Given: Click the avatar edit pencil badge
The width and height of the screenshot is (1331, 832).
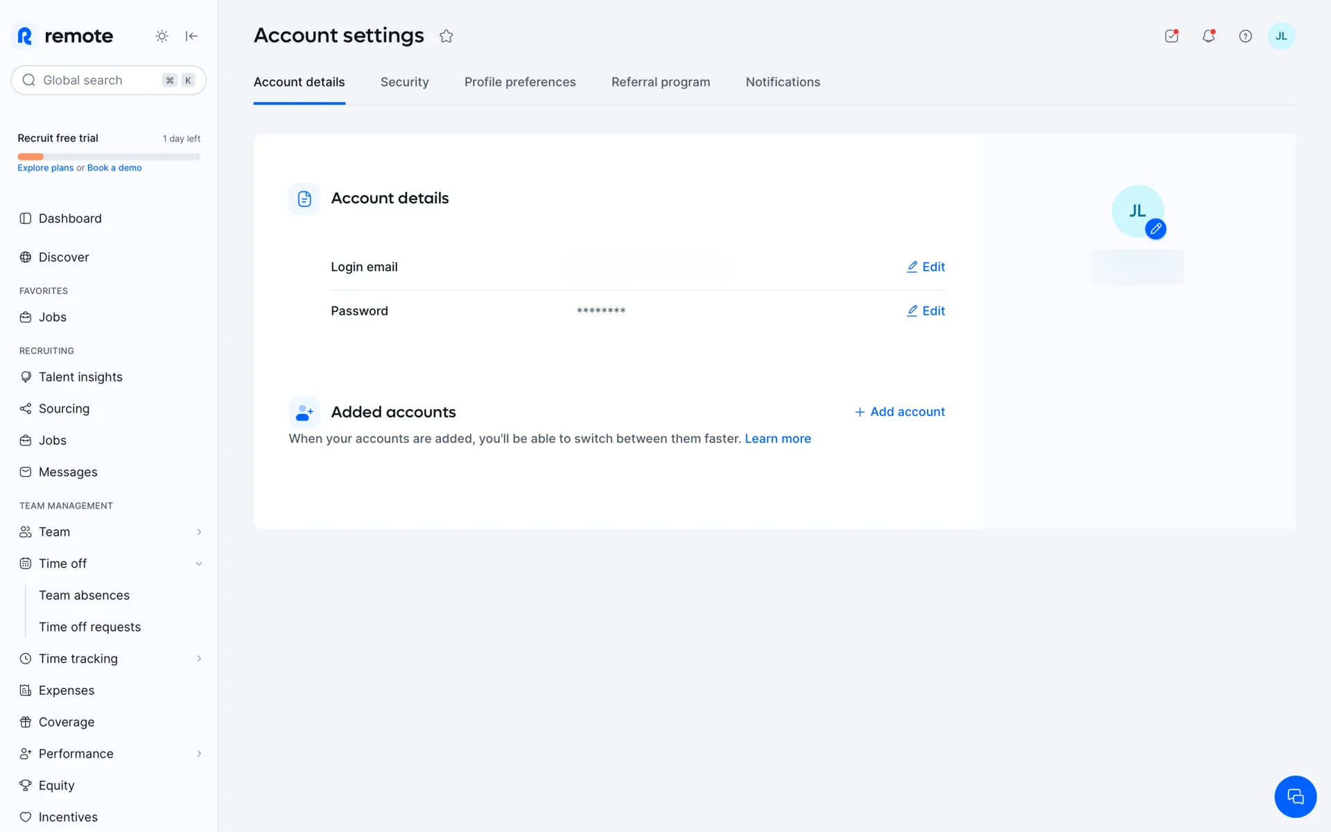Looking at the screenshot, I should click(x=1156, y=229).
